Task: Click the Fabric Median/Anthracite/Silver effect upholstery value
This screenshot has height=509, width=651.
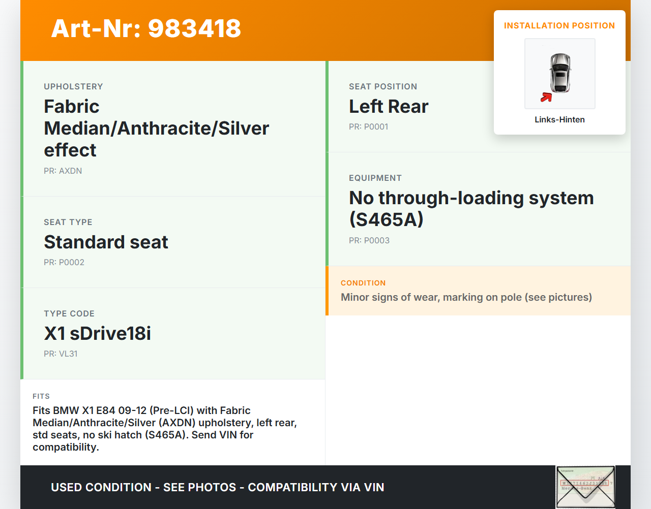Action: coord(156,129)
